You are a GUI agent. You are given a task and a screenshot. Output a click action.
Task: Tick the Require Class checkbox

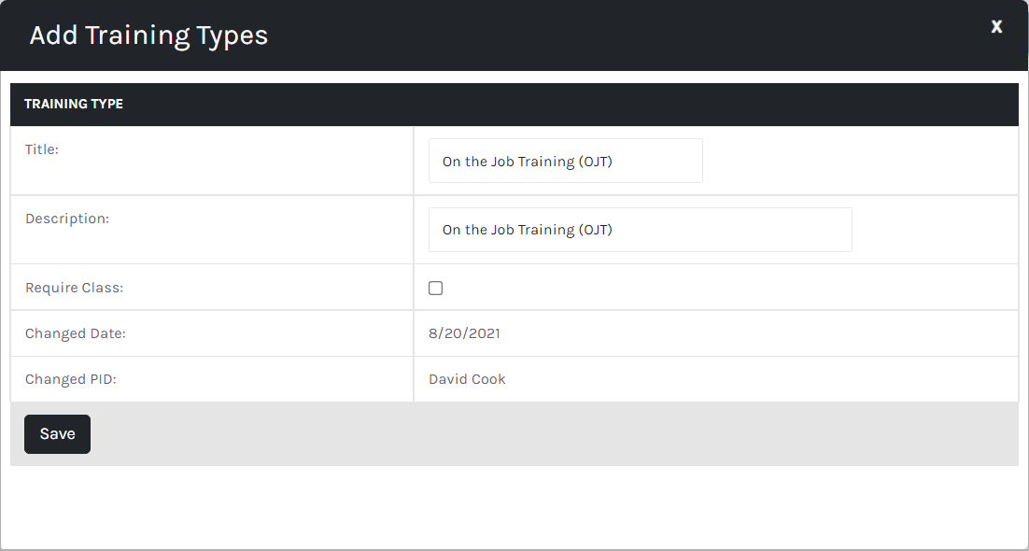[x=435, y=288]
